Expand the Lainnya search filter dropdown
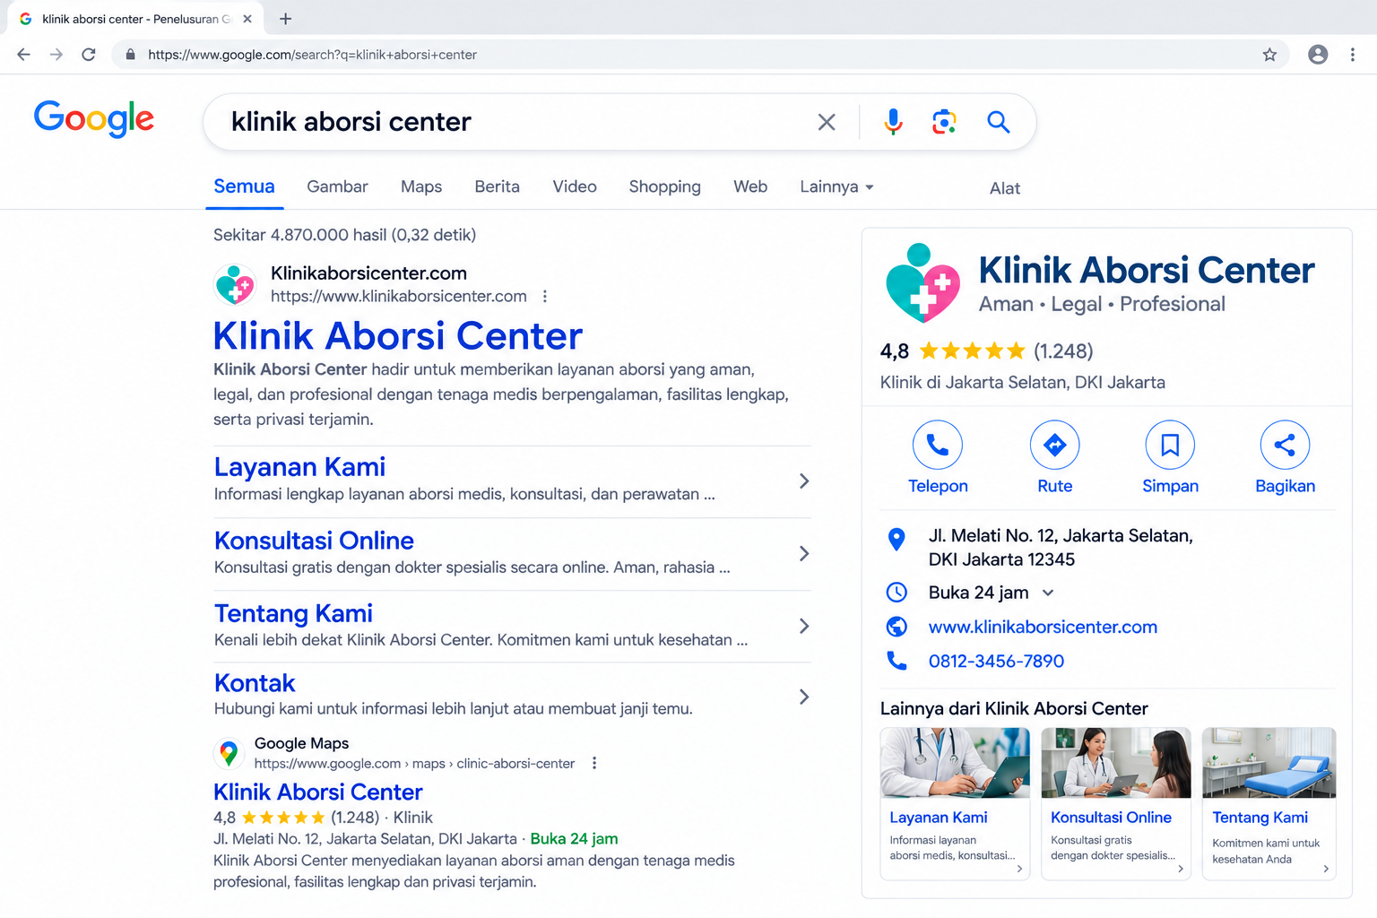The image size is (1377, 918). tap(836, 186)
